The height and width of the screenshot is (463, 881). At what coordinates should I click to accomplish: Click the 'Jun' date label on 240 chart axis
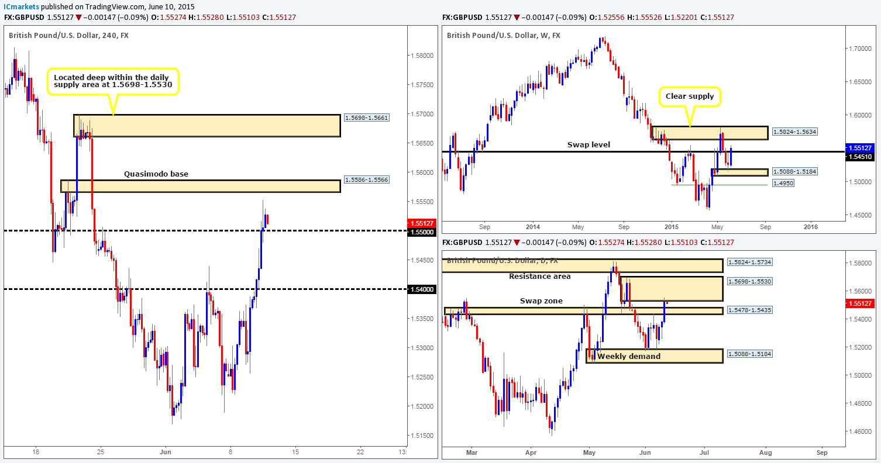[x=166, y=451]
